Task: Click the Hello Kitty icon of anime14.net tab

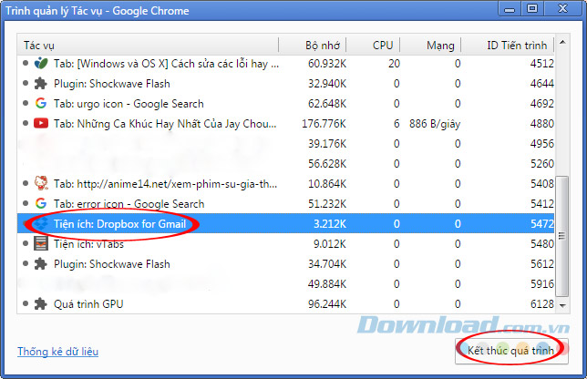Action: 41,183
